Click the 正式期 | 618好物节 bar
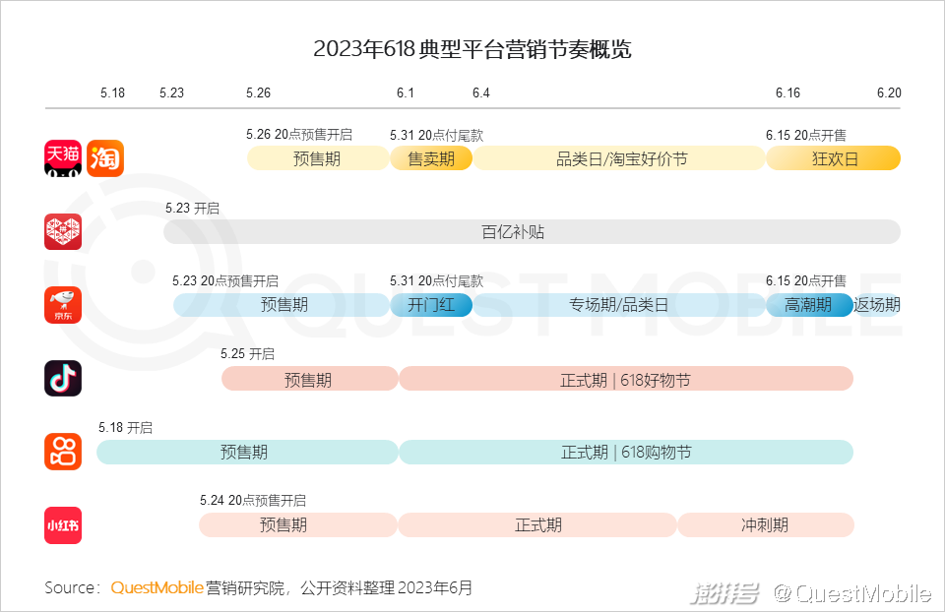Viewport: 945px width, 612px height. [x=626, y=379]
